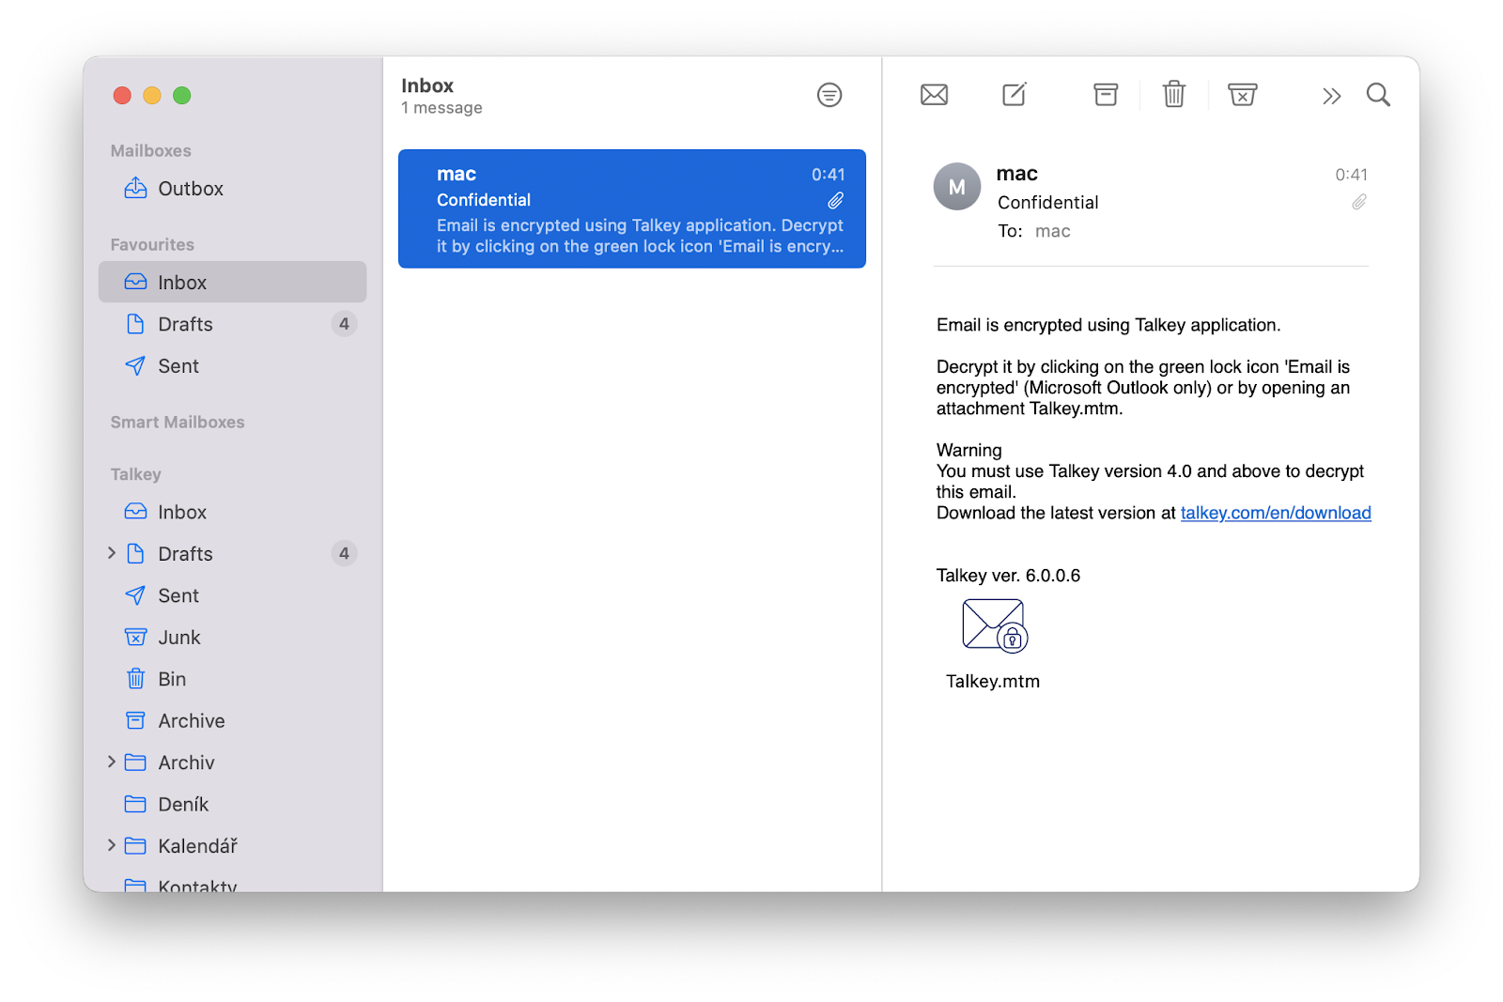Move the message to Junk via the toolbar
1503x1002 pixels.
point(1242,94)
